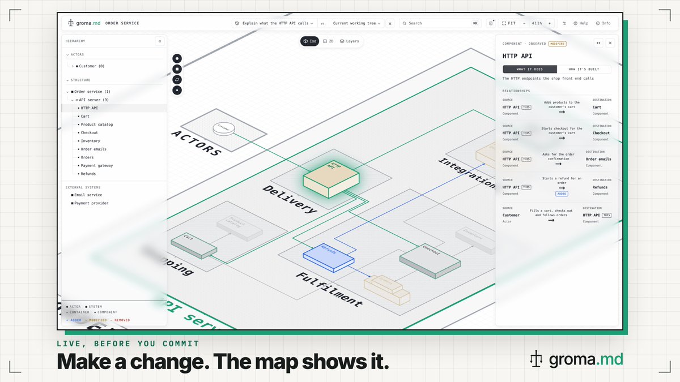This screenshot has width=680, height=382.
Task: Zoom in with the plus button
Action: [549, 23]
